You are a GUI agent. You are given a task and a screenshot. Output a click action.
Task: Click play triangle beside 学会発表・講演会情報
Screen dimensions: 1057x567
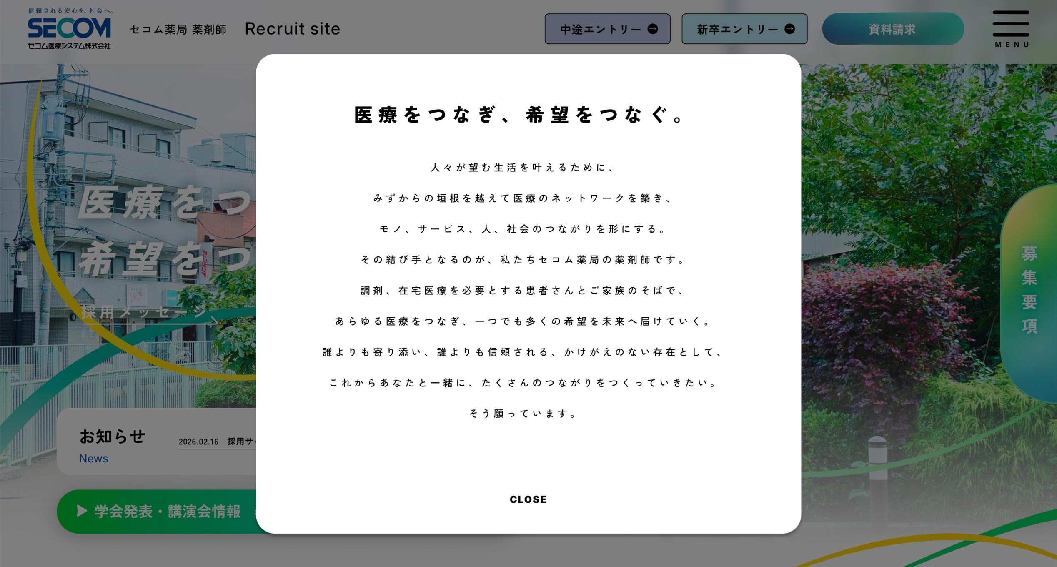pos(82,511)
